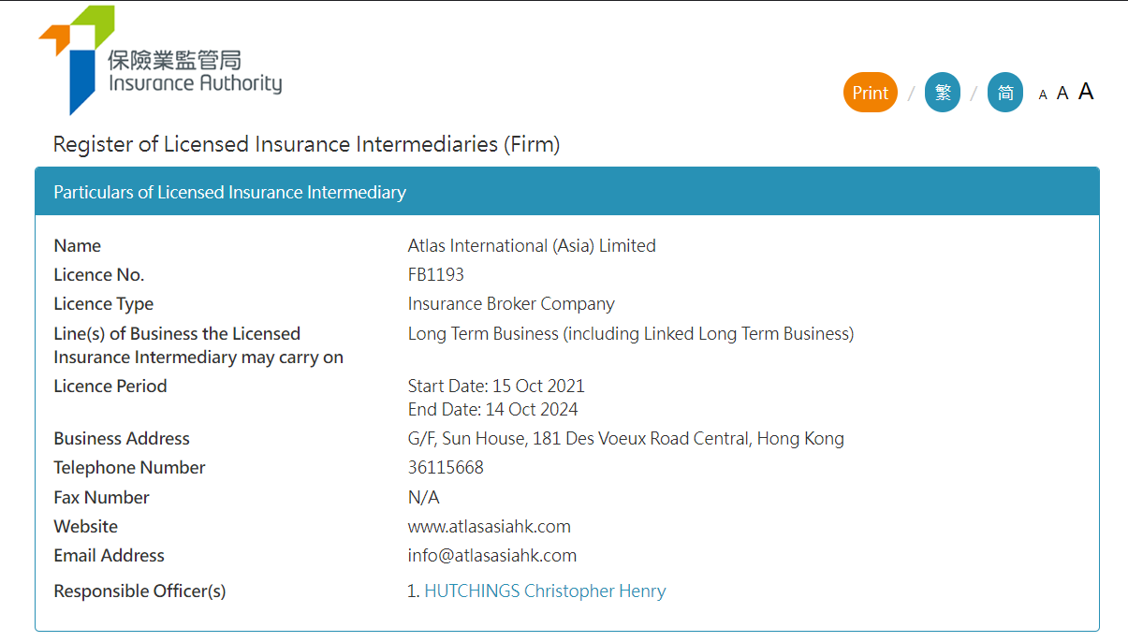Switch to Traditional Chinese (繁)
Image resolution: width=1128 pixels, height=642 pixels.
click(x=943, y=93)
